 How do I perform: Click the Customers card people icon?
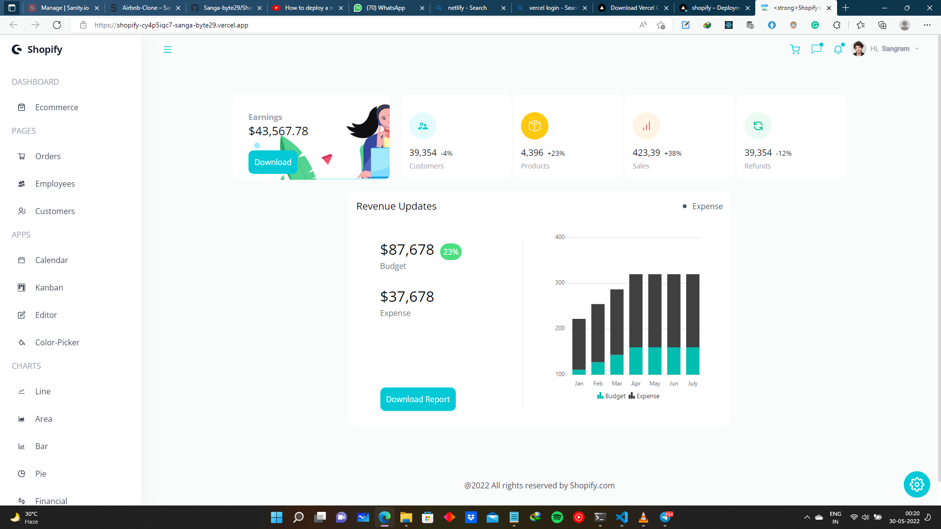[422, 126]
